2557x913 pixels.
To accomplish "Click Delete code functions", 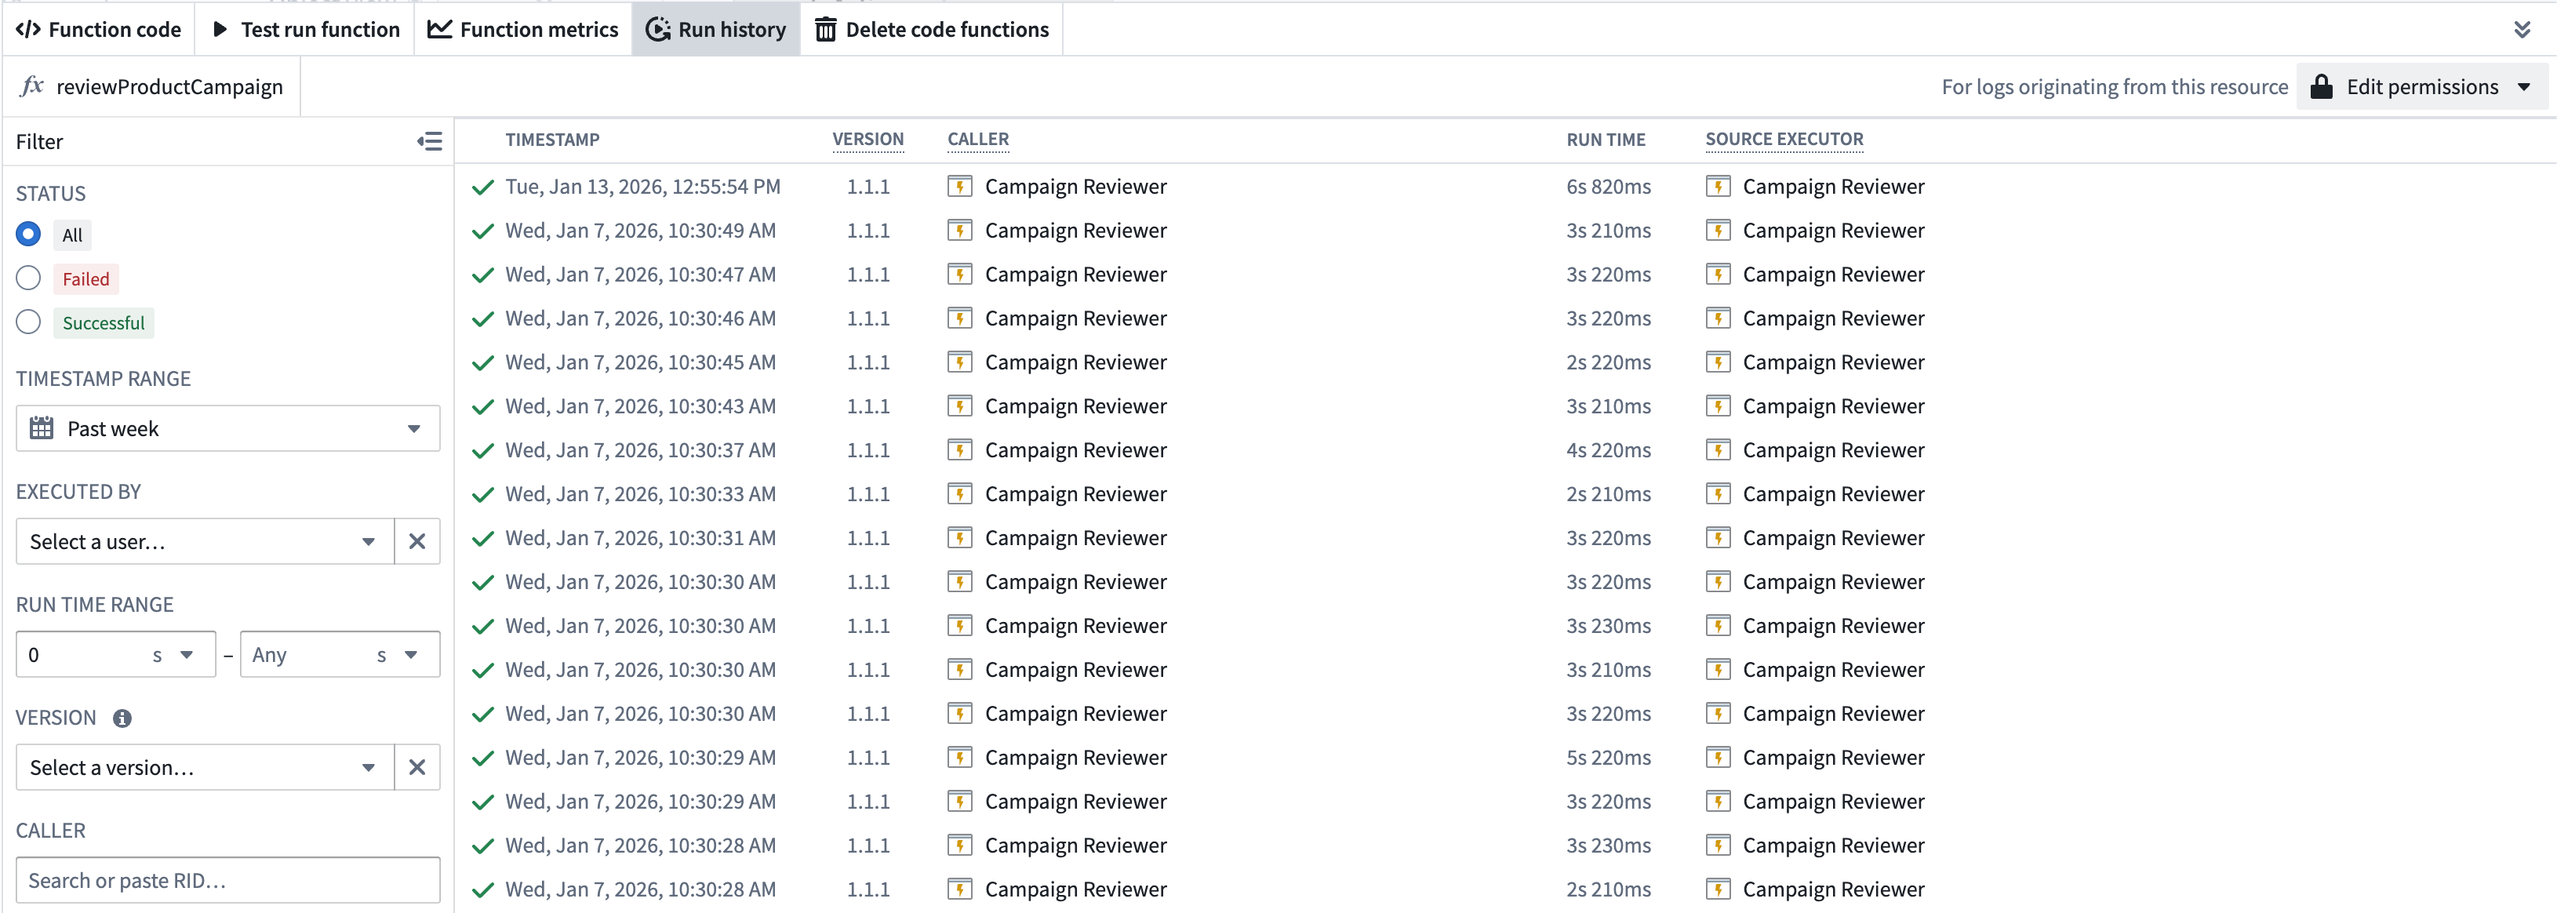I will (x=932, y=30).
